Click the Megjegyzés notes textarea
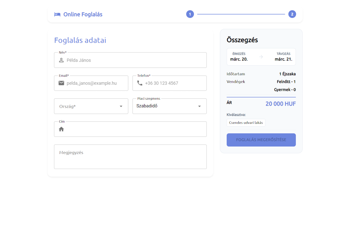 (130, 157)
